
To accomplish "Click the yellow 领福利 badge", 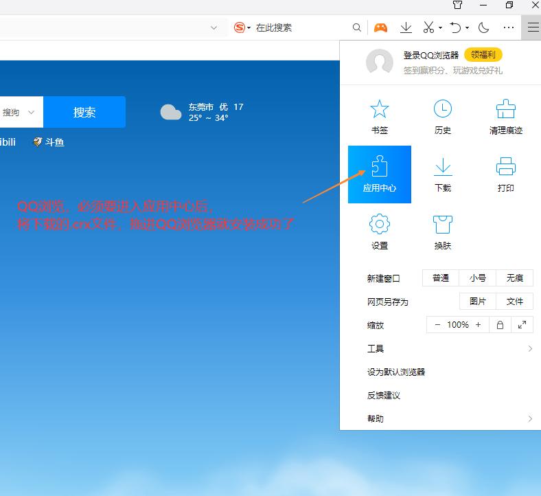I will 483,54.
